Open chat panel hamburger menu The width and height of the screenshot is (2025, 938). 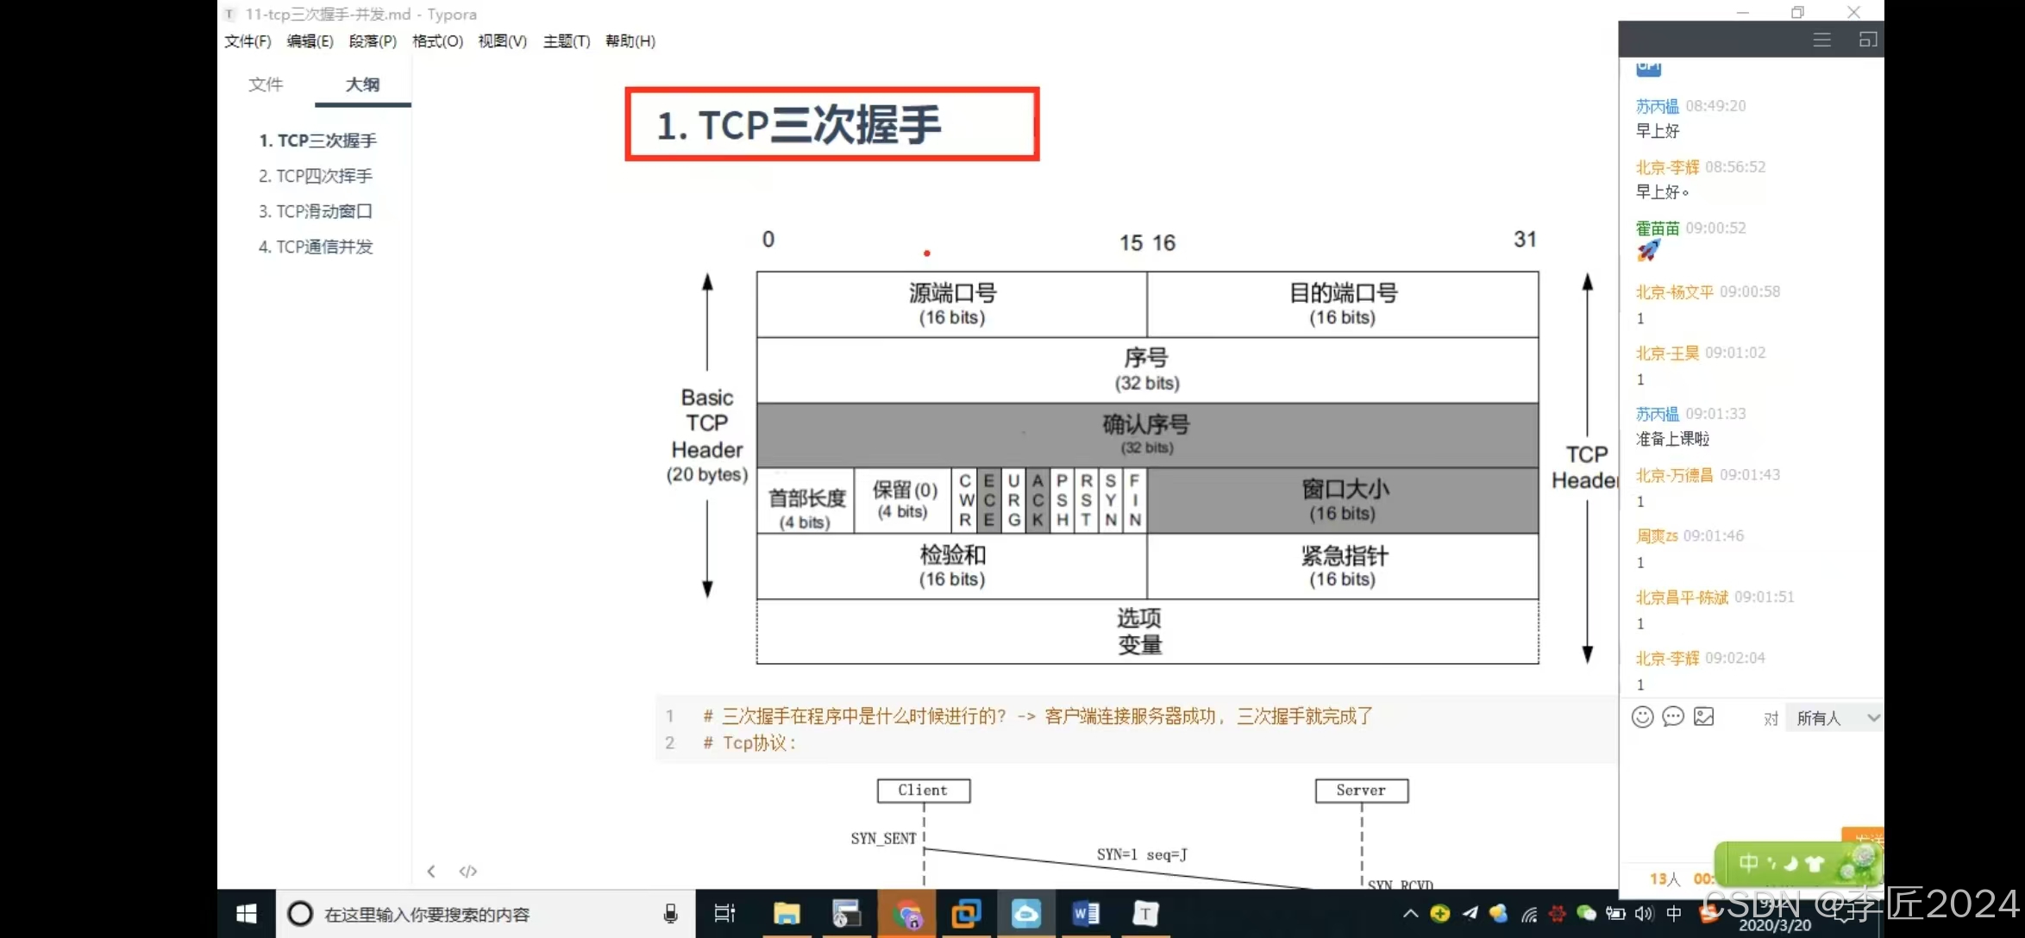(1821, 40)
